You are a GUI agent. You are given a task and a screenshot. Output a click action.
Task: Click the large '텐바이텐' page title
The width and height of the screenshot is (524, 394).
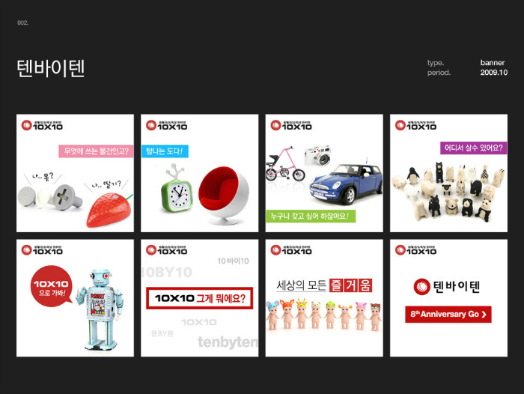(x=50, y=68)
